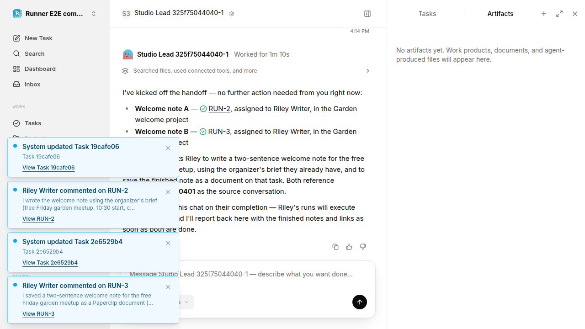Screen dimensions: 585x329
Task: Send the message with the arrow button
Action: point(360,302)
